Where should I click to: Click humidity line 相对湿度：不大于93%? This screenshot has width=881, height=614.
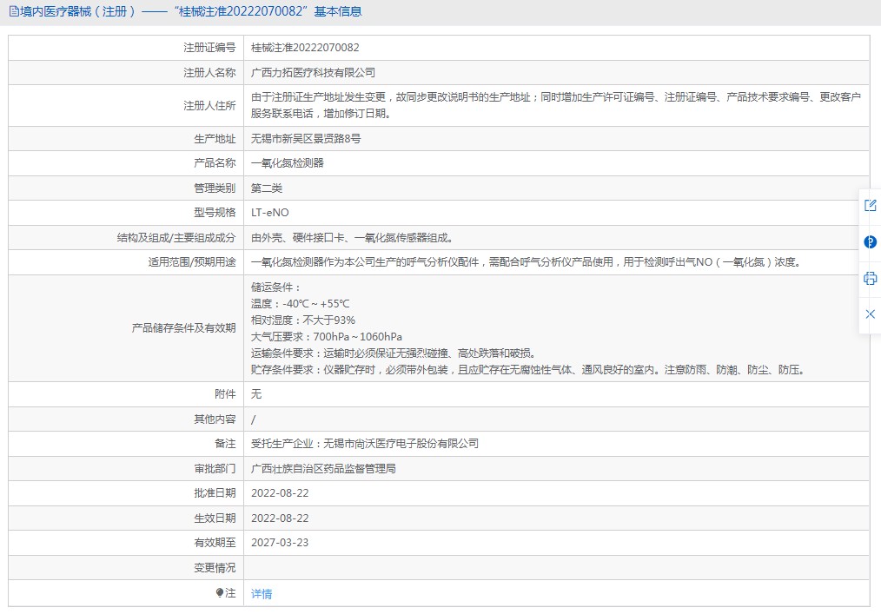pyautogui.click(x=303, y=320)
